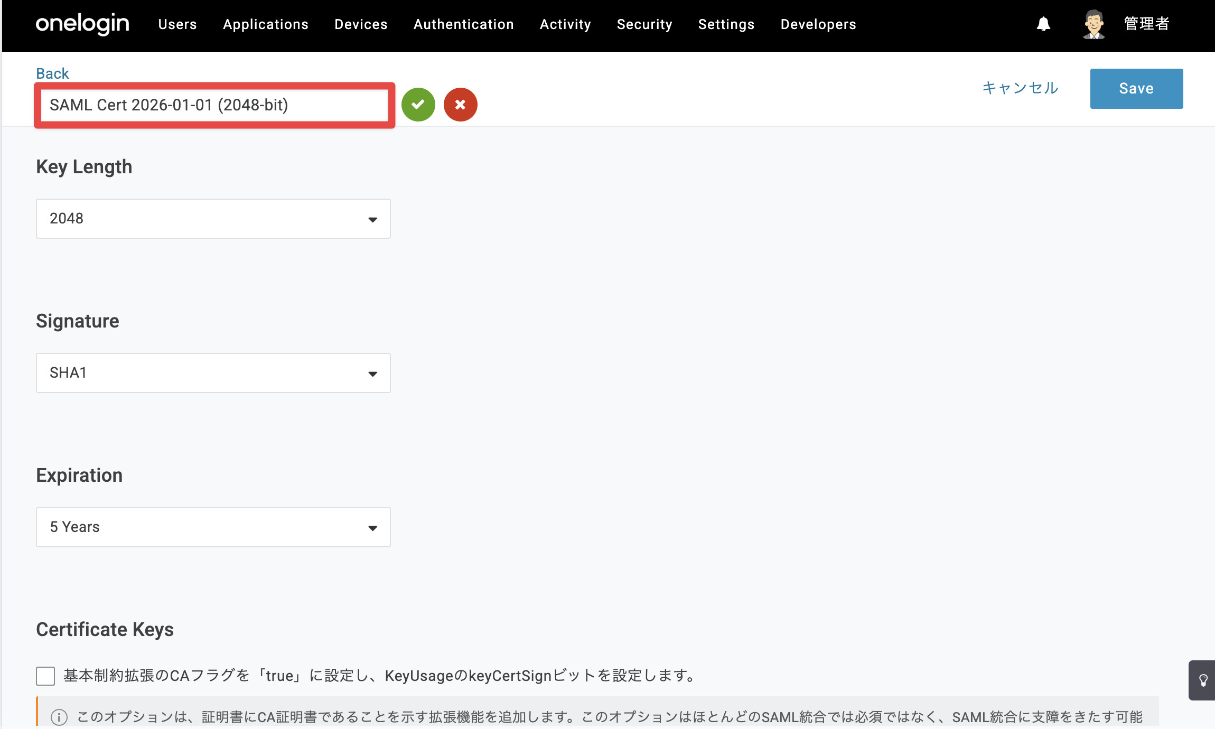1215x729 pixels.
Task: Click the Expiration heading
Action: click(79, 475)
